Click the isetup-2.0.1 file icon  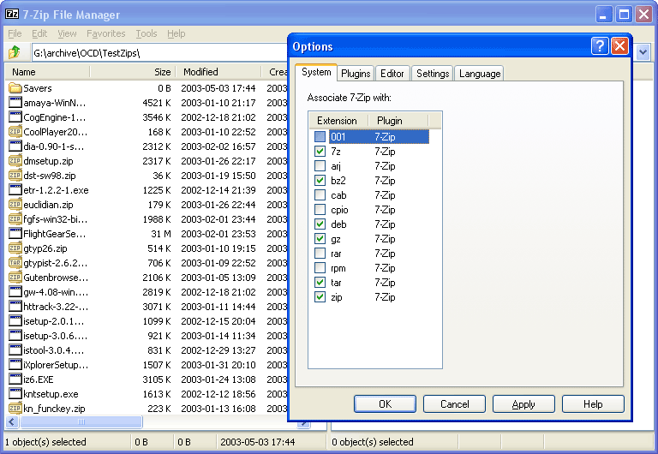[x=15, y=320]
